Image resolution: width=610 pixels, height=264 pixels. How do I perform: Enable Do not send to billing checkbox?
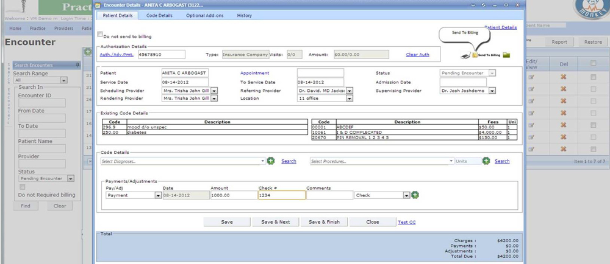point(100,34)
